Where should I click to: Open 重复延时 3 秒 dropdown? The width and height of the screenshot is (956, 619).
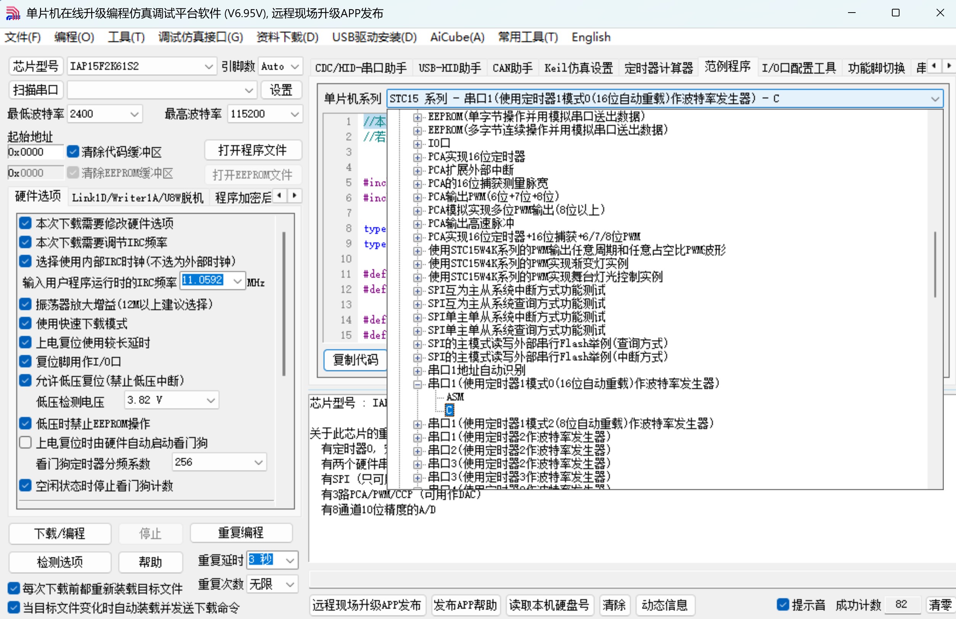point(290,560)
